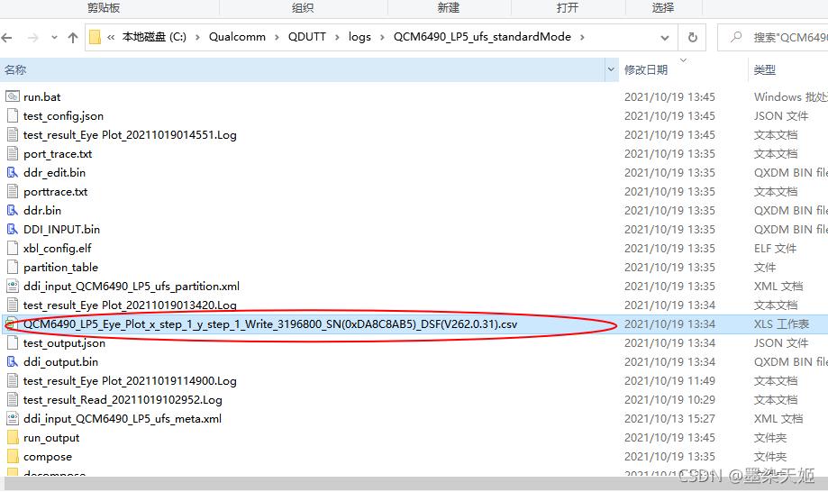Open the recent locations dropdown arrow

(54, 38)
